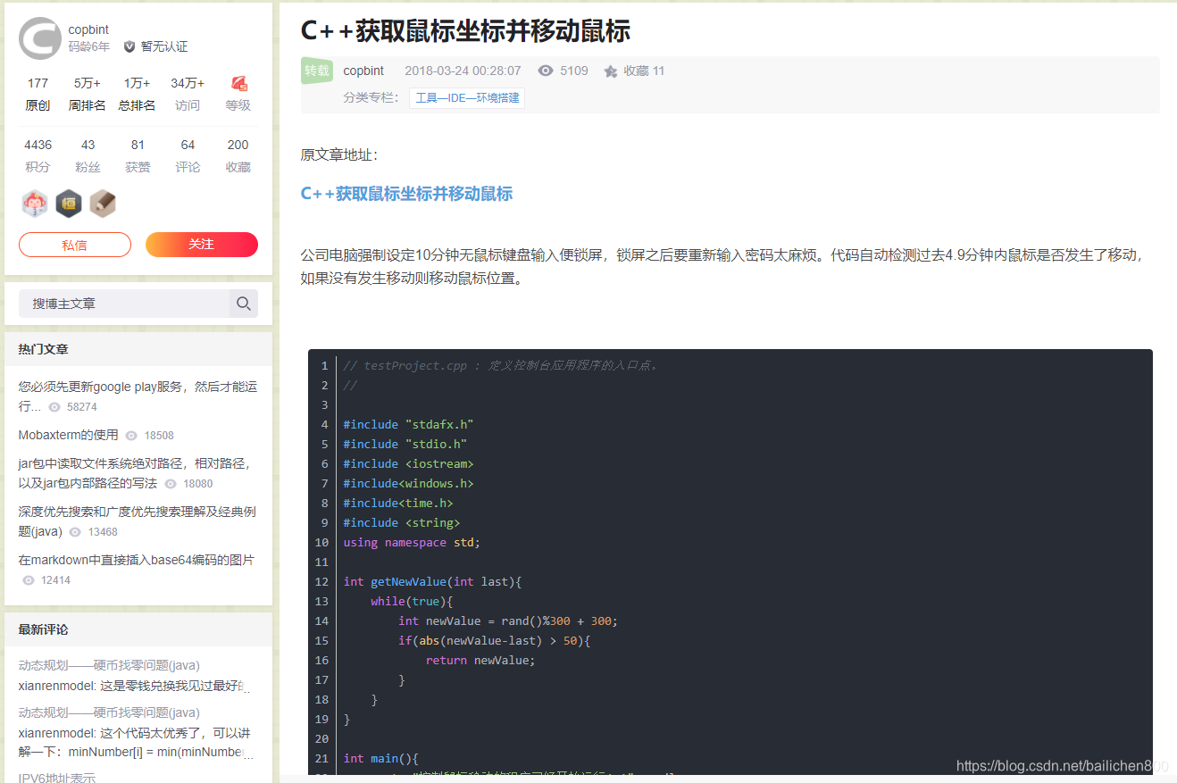Open the 深度优先搜索和广度优先搜索 article
Viewport: 1177px width, 783px height.
(138, 521)
